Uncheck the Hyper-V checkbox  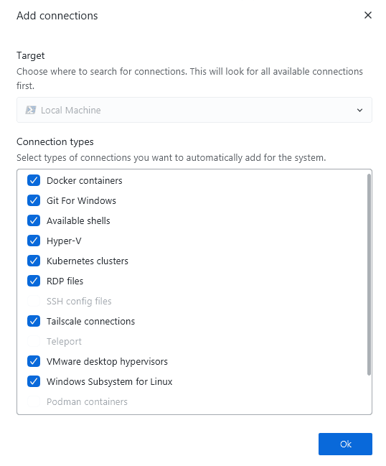(x=34, y=241)
